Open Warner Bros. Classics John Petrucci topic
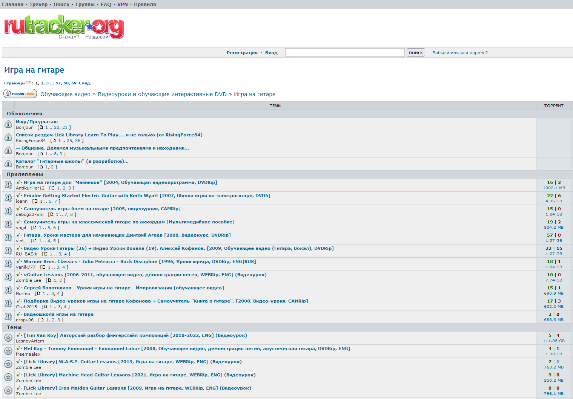 click(140, 261)
